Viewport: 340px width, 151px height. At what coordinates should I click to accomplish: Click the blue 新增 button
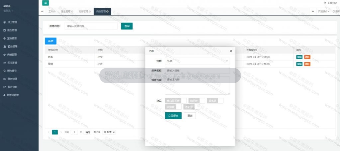point(50,41)
